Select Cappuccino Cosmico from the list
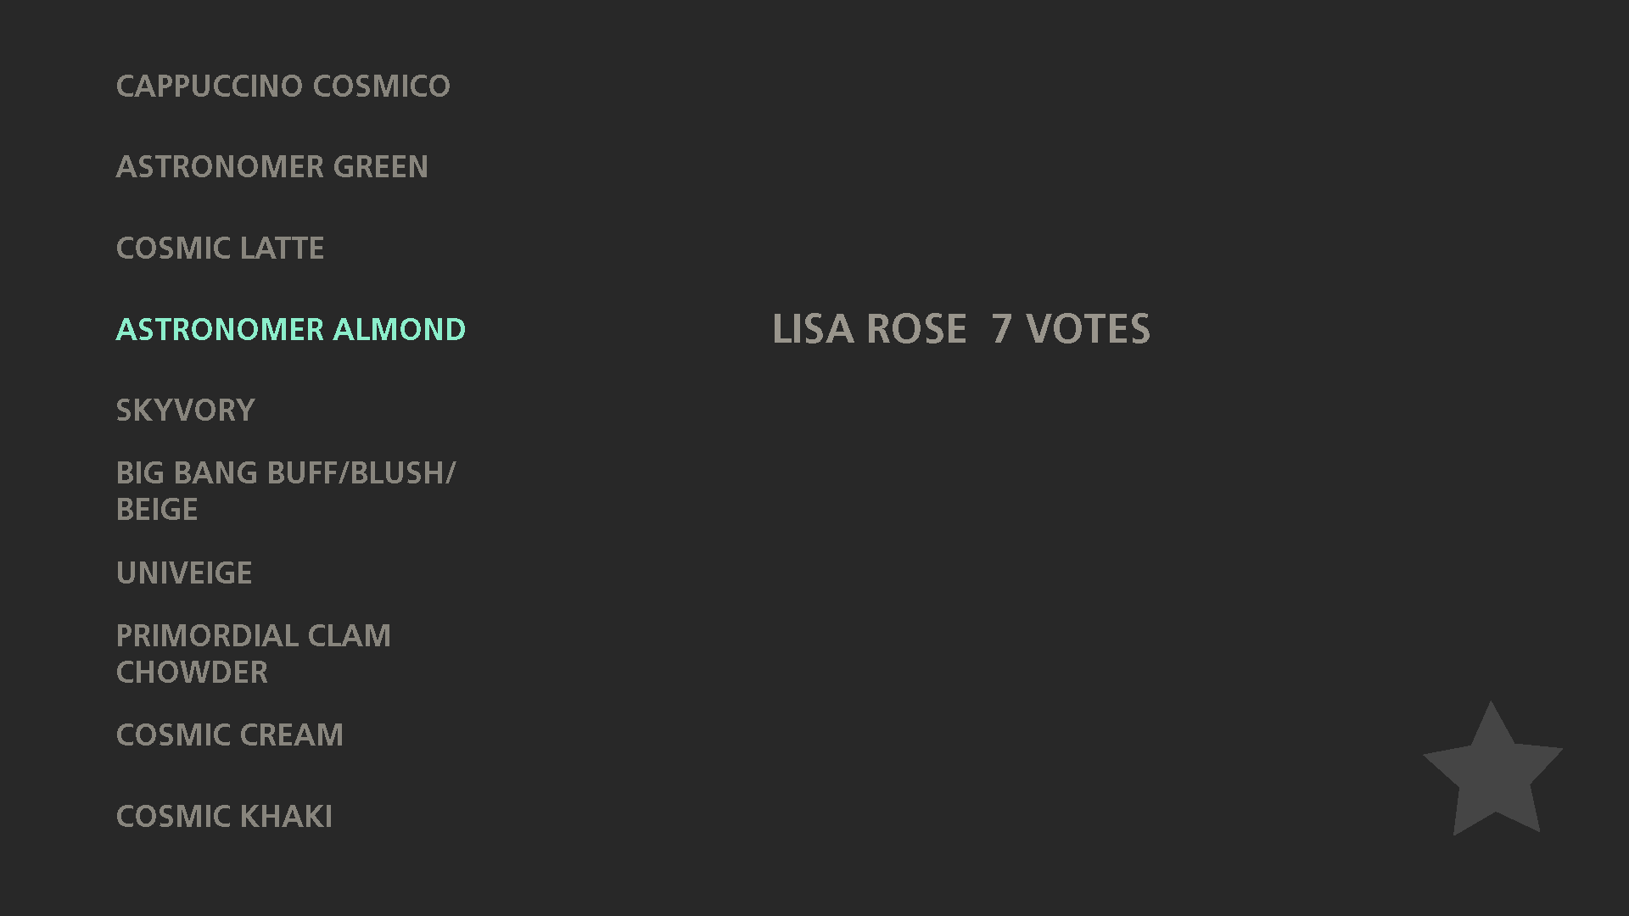Viewport: 1629px width, 916px height. point(283,86)
